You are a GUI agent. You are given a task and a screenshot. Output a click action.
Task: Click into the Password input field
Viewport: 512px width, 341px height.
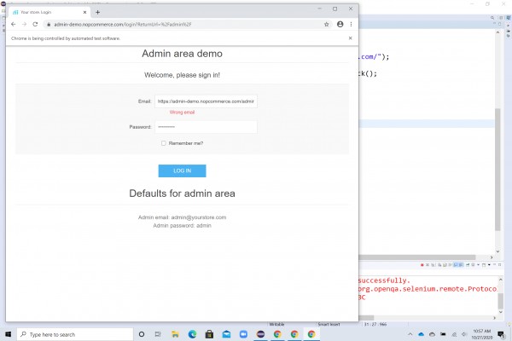206,127
